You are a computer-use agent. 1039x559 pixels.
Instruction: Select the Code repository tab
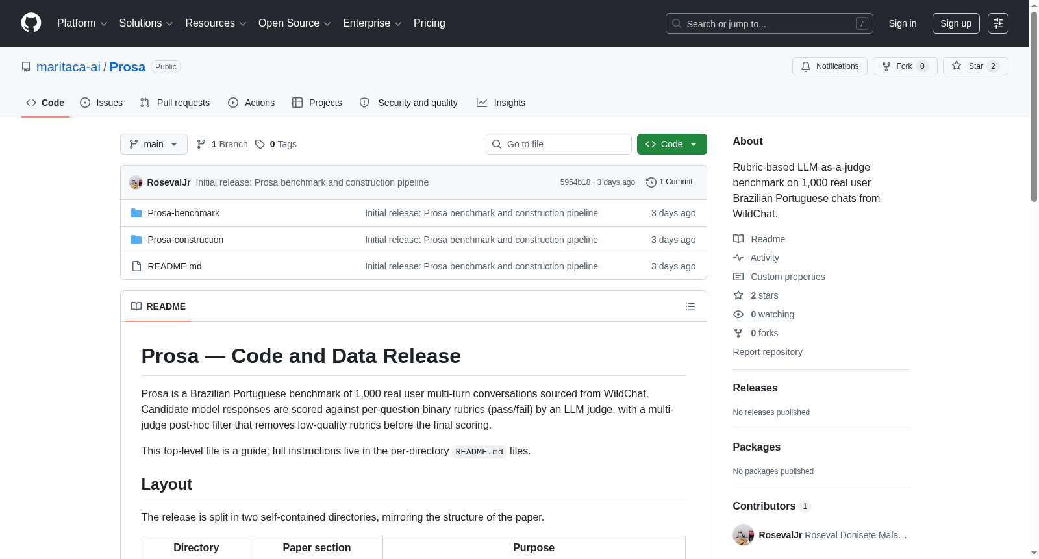(x=45, y=103)
